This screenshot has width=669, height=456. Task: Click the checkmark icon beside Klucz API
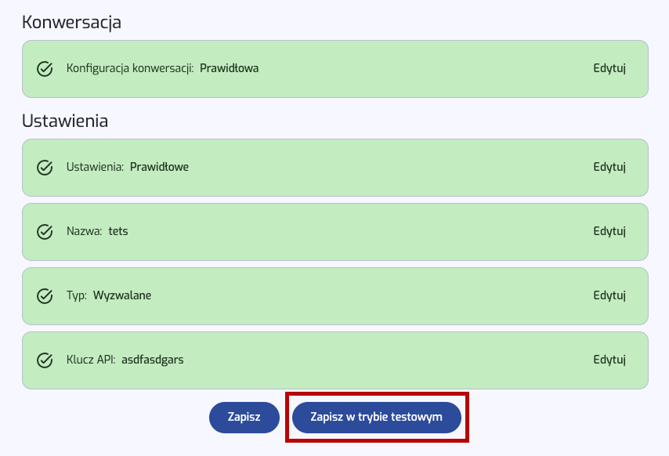[45, 360]
